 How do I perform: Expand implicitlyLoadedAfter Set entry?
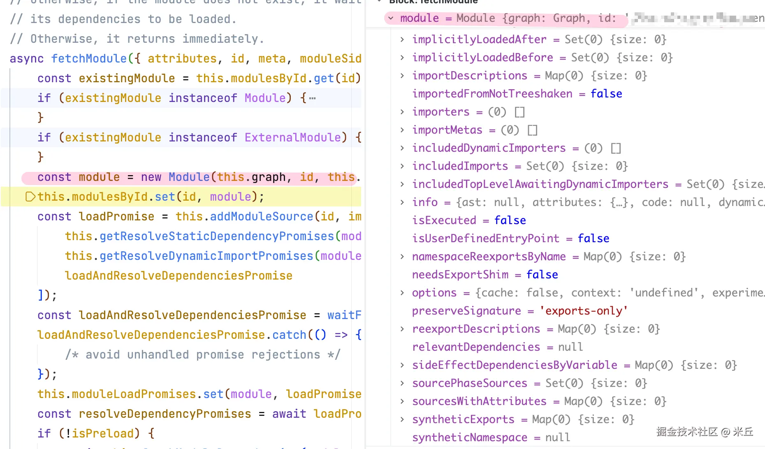click(x=402, y=39)
